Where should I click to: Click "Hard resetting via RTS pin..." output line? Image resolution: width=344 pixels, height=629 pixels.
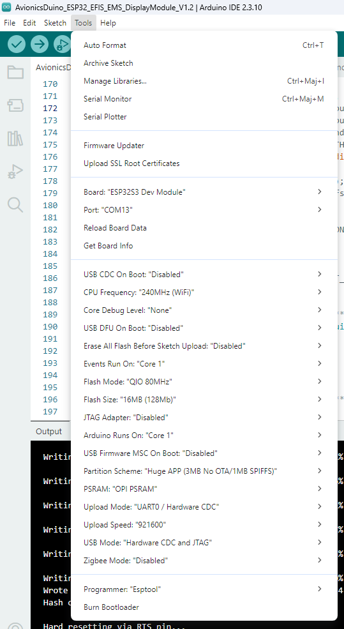click(114, 625)
